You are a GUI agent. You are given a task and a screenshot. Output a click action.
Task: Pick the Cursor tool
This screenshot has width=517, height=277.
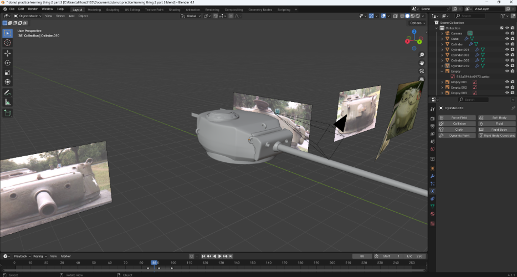tap(8, 43)
